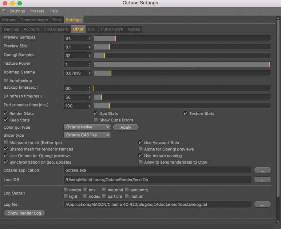Browse for the Log file location

click(262, 205)
